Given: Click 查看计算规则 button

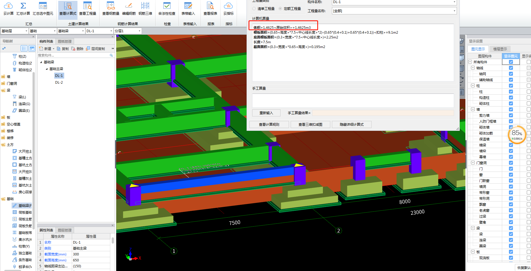Looking at the screenshot, I should pyautogui.click(x=269, y=124).
